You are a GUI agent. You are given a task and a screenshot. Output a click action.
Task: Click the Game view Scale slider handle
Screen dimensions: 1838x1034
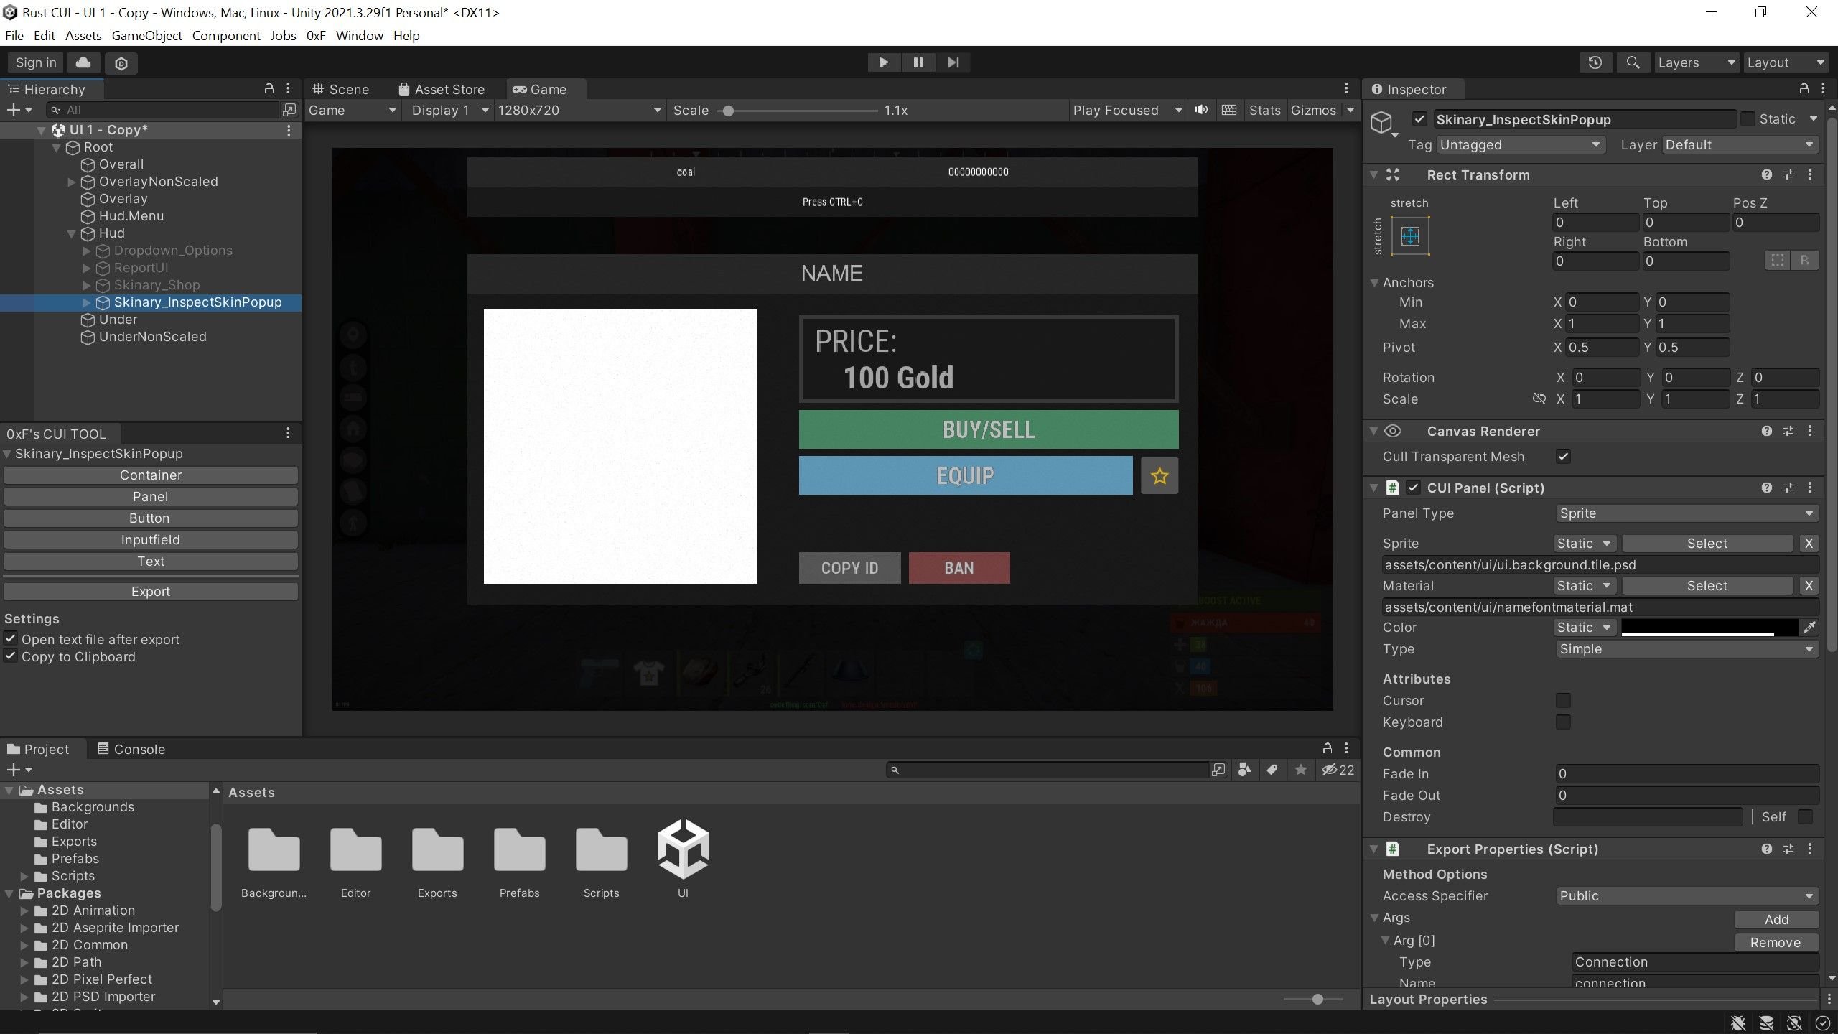point(728,111)
